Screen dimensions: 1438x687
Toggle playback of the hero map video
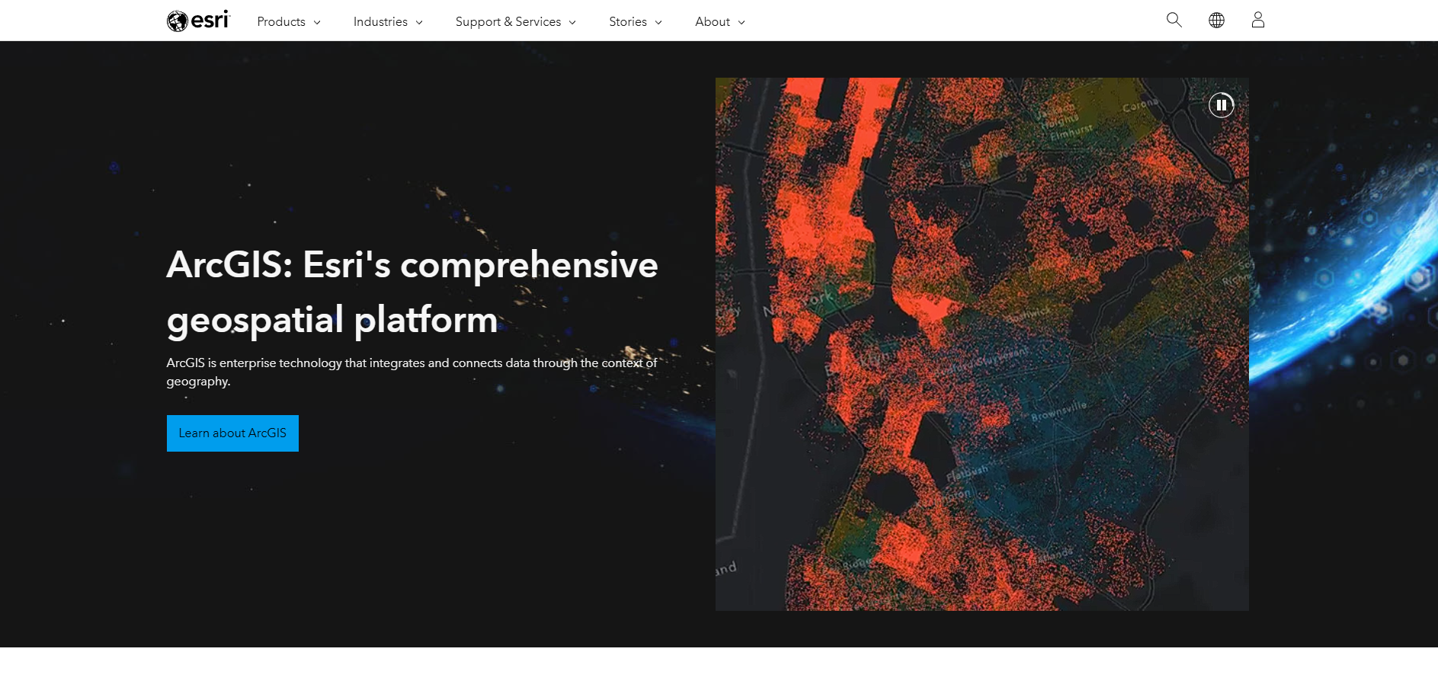pos(1222,105)
